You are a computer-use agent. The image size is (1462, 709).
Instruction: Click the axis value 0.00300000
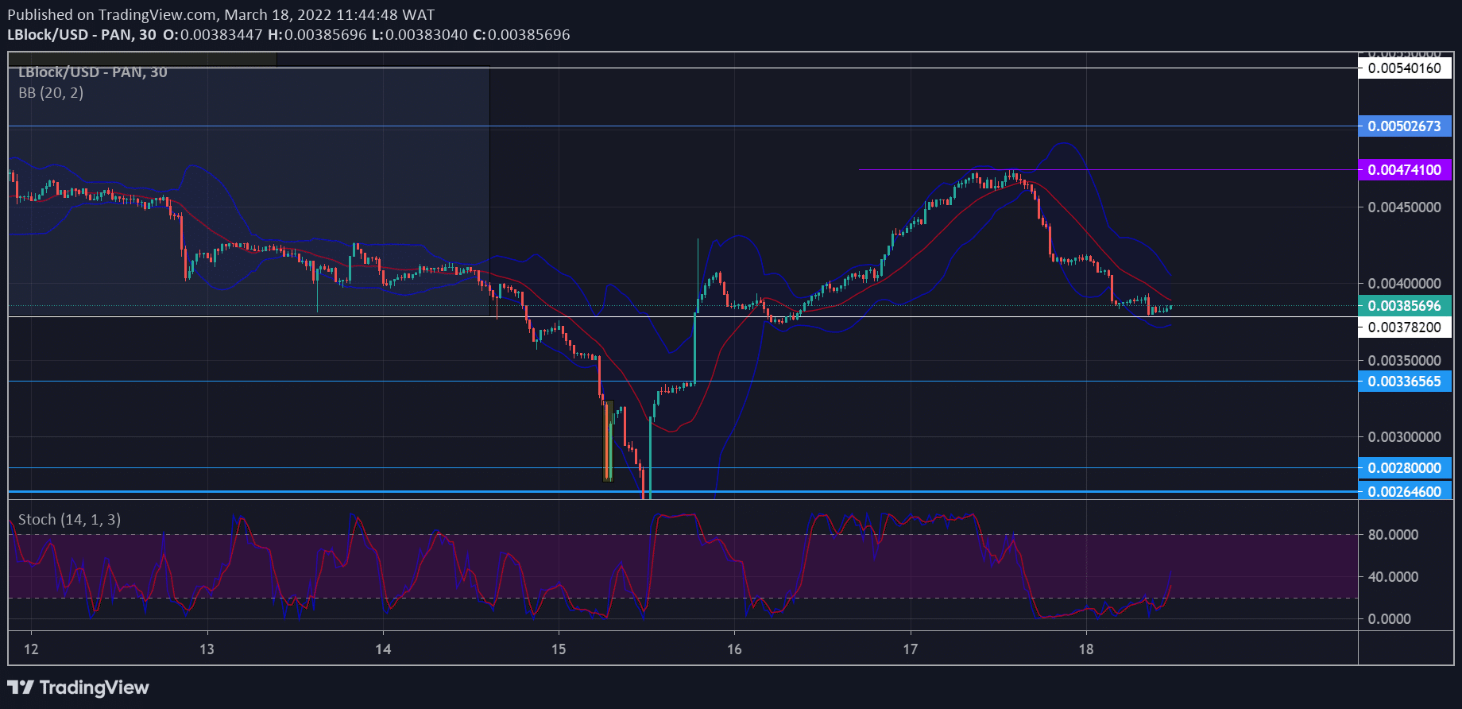click(1405, 437)
